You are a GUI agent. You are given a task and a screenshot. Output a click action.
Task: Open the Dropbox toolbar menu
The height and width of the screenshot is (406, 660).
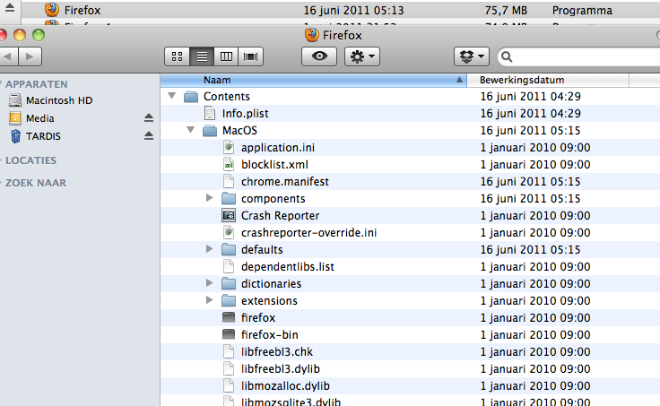[472, 56]
